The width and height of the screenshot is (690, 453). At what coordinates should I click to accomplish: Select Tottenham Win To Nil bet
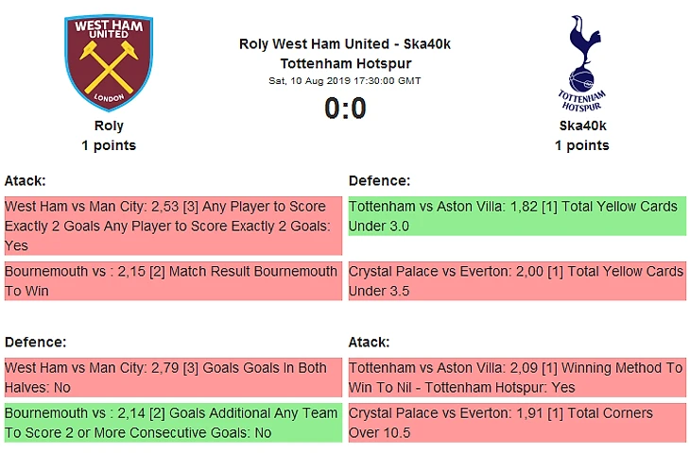click(517, 377)
